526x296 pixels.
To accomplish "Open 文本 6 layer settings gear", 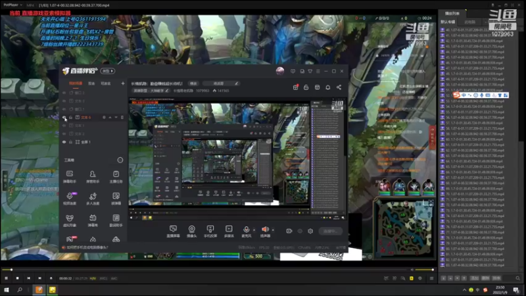I will point(104,118).
